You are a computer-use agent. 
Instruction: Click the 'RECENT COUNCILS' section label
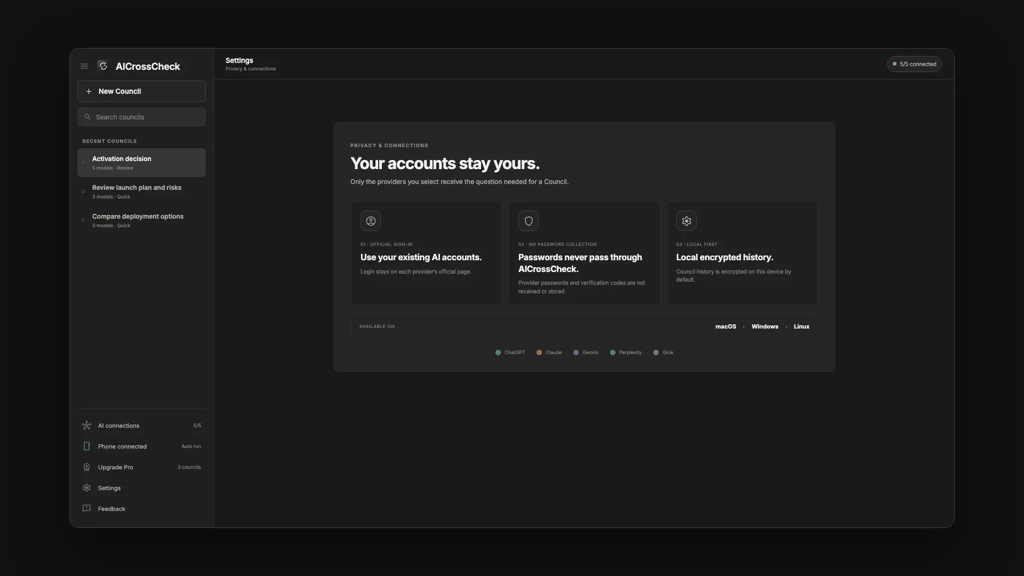[x=109, y=141]
